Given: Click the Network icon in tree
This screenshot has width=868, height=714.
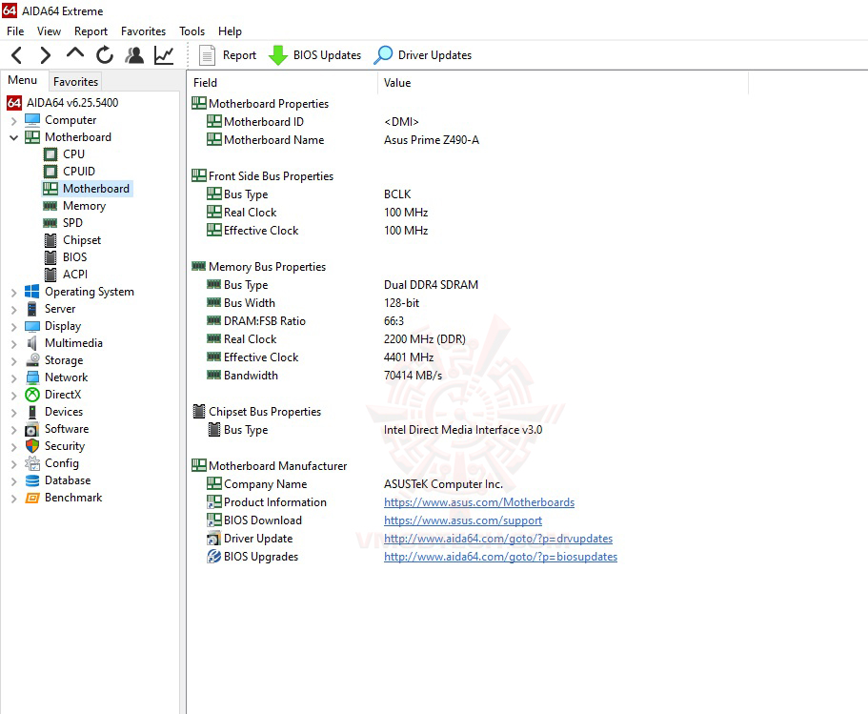Looking at the screenshot, I should point(32,377).
